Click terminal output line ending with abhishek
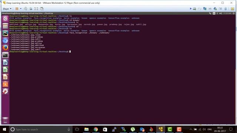237x133 pixels. [27, 45]
